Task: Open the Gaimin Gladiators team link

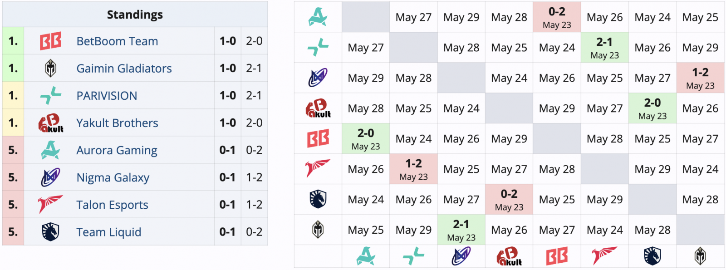Action: 124,69
